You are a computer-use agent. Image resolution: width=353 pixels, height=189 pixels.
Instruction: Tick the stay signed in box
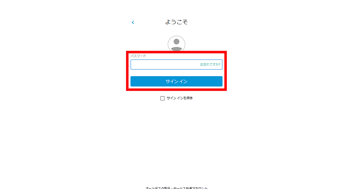pyautogui.click(x=162, y=98)
